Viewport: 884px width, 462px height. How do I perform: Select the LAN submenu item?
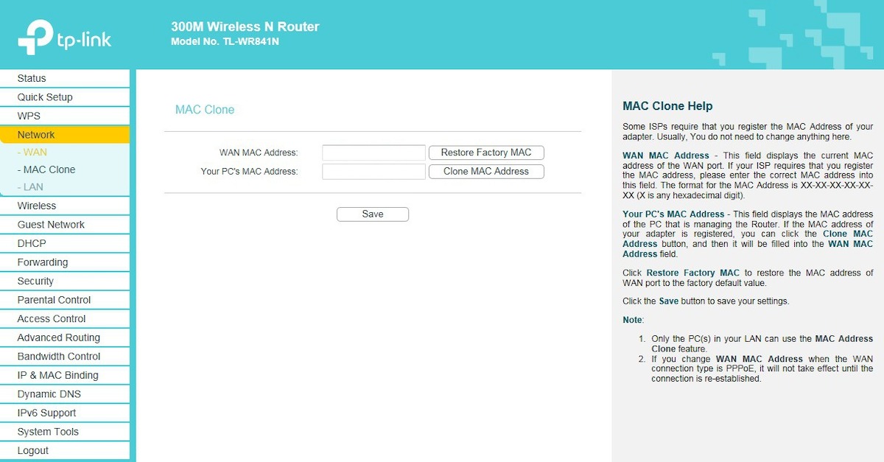pos(31,187)
